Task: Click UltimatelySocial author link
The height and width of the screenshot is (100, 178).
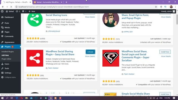Action: click(54, 31)
